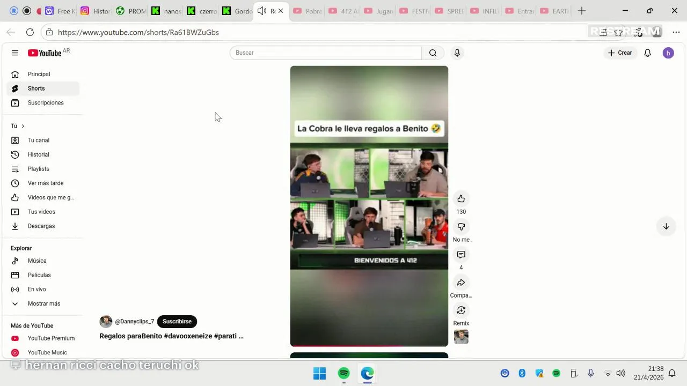This screenshot has height=386, width=687.
Task: Switch to the PROM tab
Action: [x=131, y=11]
